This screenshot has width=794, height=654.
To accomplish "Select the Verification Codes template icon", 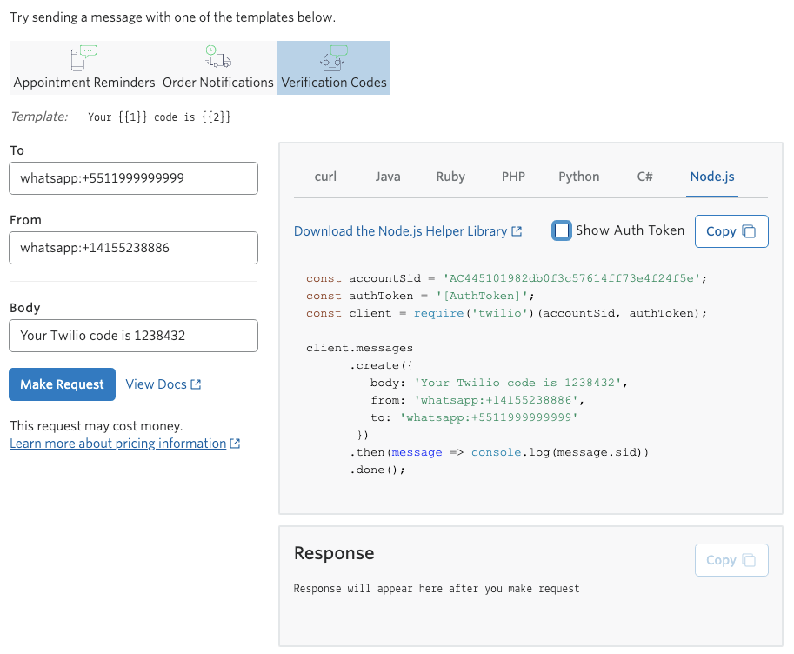I will click(x=333, y=57).
